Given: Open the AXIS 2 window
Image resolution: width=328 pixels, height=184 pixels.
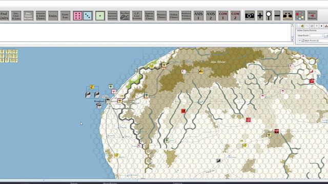Looking at the screenshot, I should [x=211, y=16].
